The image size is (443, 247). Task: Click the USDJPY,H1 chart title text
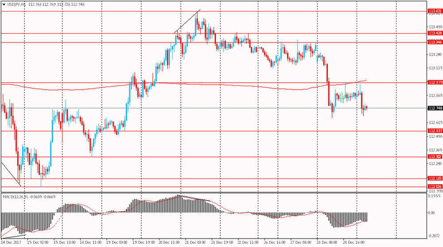(16, 4)
